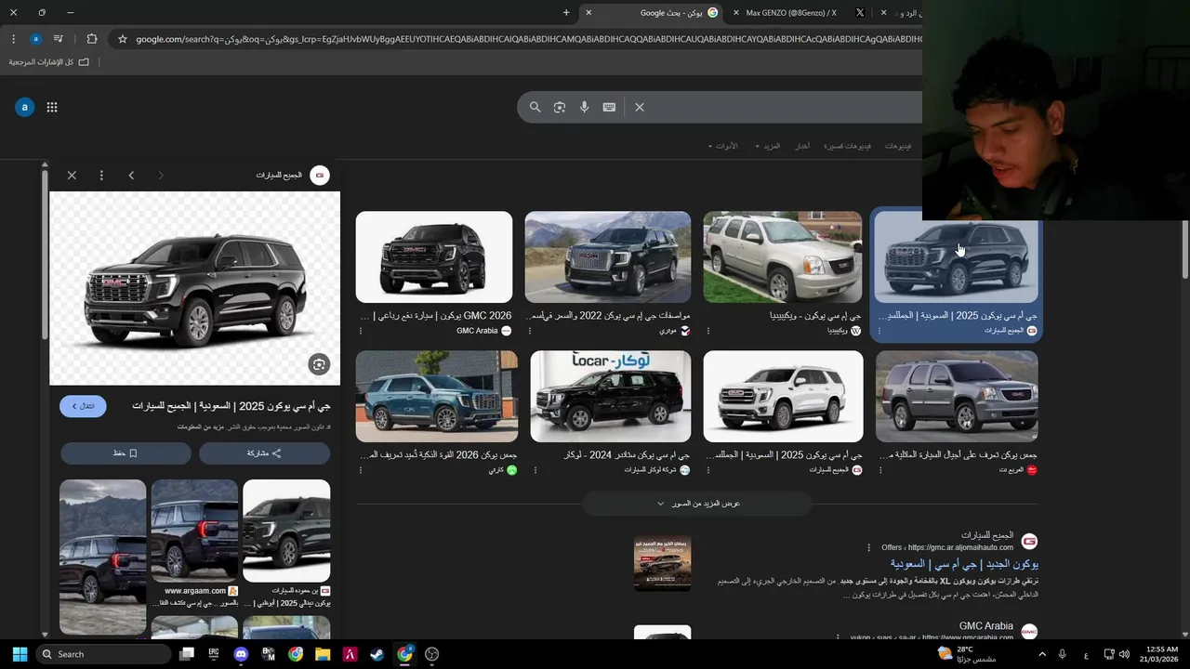Open all bookmarks folder
This screenshot has width=1190, height=669.
tap(49, 62)
